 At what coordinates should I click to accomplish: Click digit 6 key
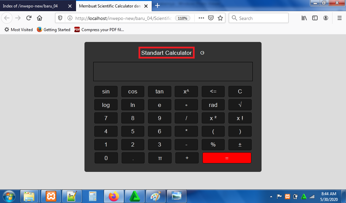[x=159, y=131]
